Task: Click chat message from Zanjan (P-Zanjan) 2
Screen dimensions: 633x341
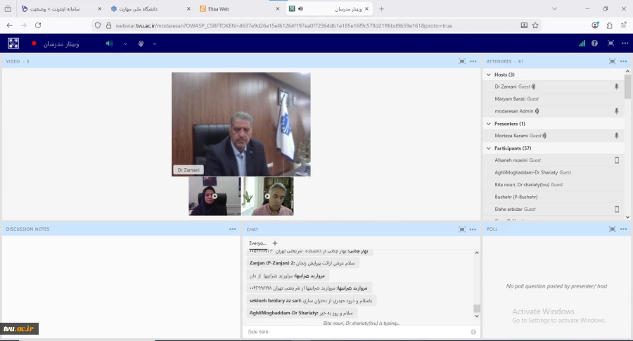Action: [x=302, y=263]
